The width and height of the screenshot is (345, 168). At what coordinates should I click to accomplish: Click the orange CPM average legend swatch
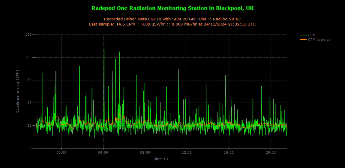coord(303,40)
